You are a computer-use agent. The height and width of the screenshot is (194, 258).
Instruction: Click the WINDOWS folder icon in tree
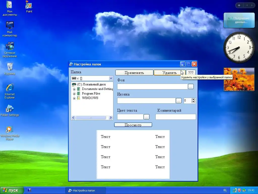[79, 98]
